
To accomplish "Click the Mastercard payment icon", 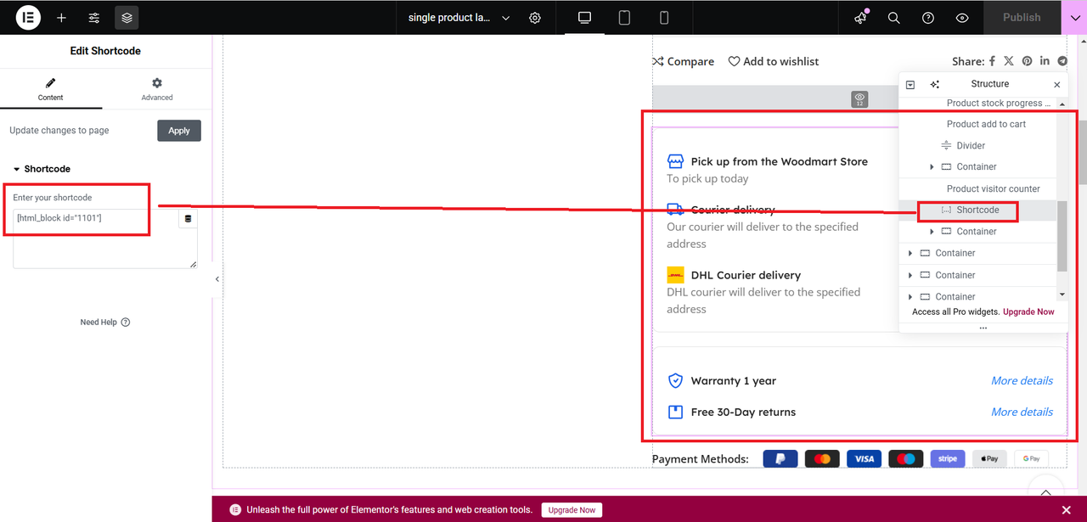I will [x=822, y=458].
